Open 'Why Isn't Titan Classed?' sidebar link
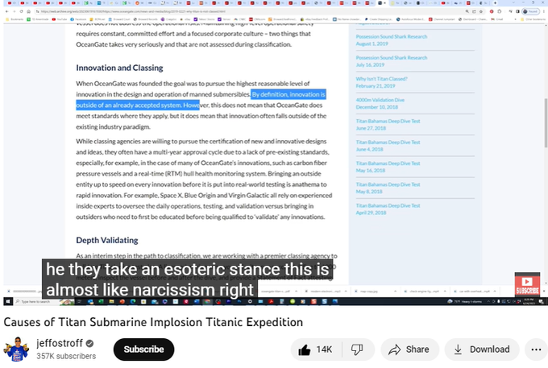This screenshot has height=368, width=548. coord(381,79)
